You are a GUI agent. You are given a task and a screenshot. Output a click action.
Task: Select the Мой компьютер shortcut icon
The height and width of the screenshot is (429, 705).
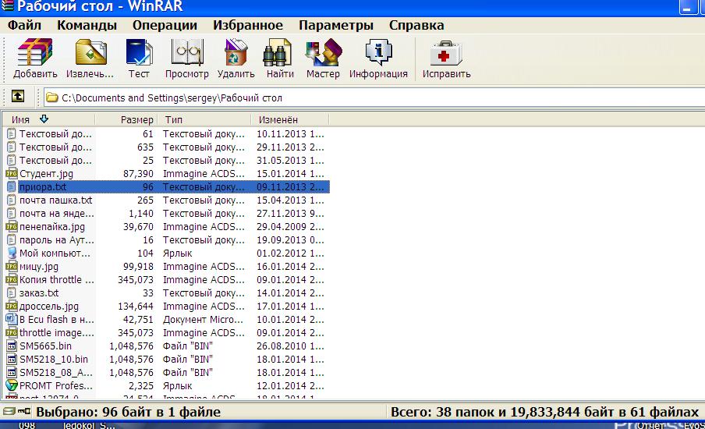click(x=12, y=253)
